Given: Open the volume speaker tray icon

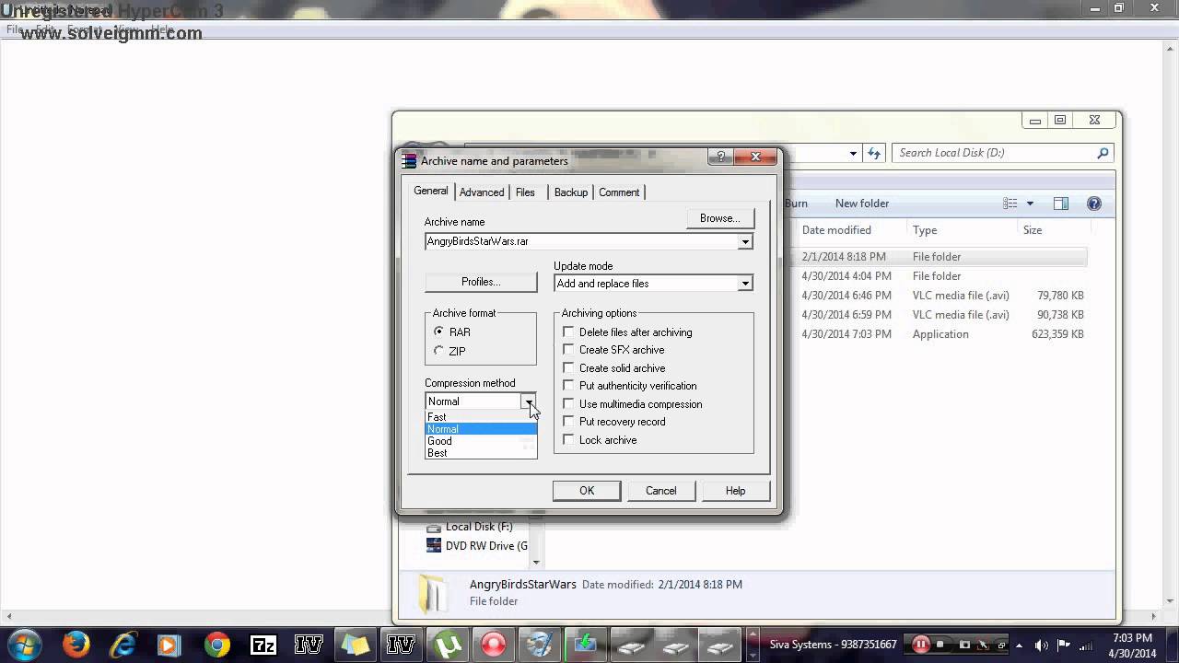Looking at the screenshot, I should tap(1042, 645).
